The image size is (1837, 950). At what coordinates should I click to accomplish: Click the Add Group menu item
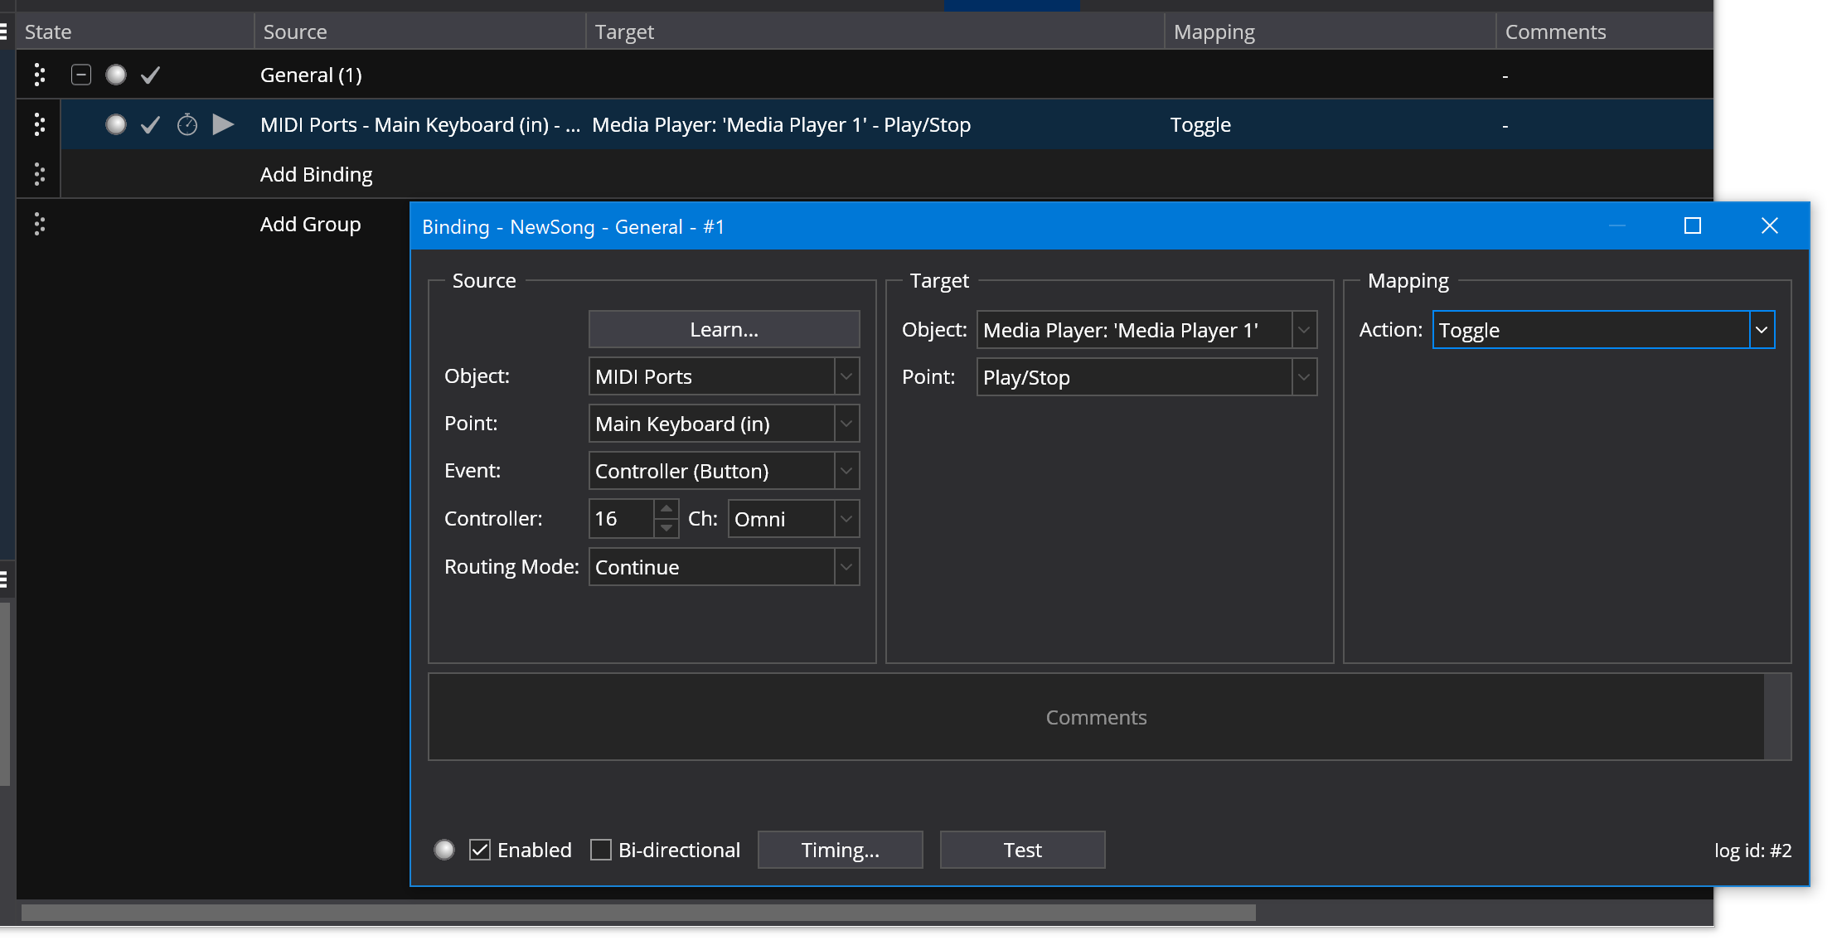[x=310, y=223]
